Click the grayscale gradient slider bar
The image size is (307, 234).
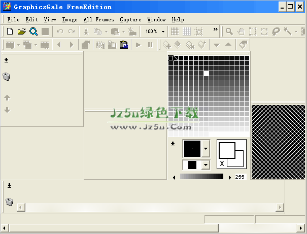click(201, 177)
